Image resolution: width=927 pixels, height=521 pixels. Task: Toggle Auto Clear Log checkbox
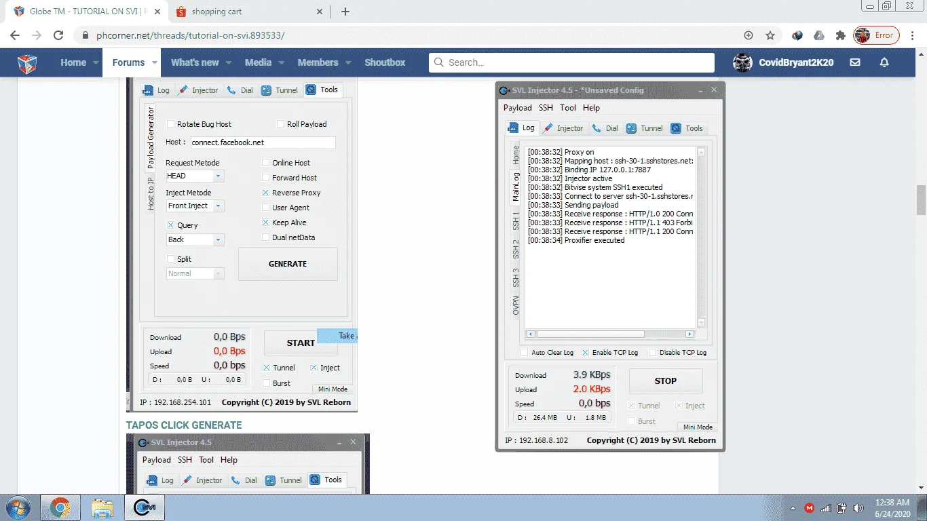524,353
